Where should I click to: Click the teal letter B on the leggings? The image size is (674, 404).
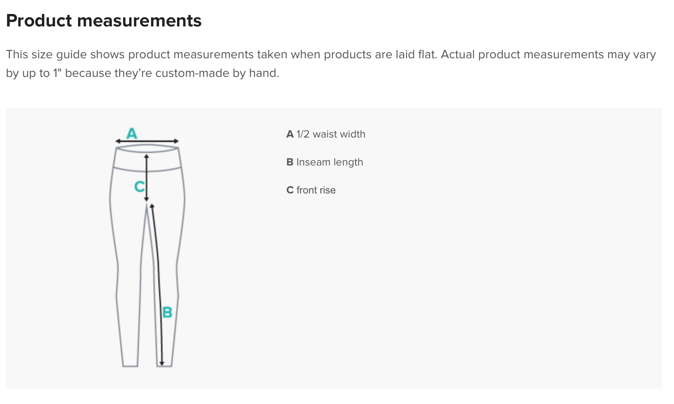[x=167, y=312]
